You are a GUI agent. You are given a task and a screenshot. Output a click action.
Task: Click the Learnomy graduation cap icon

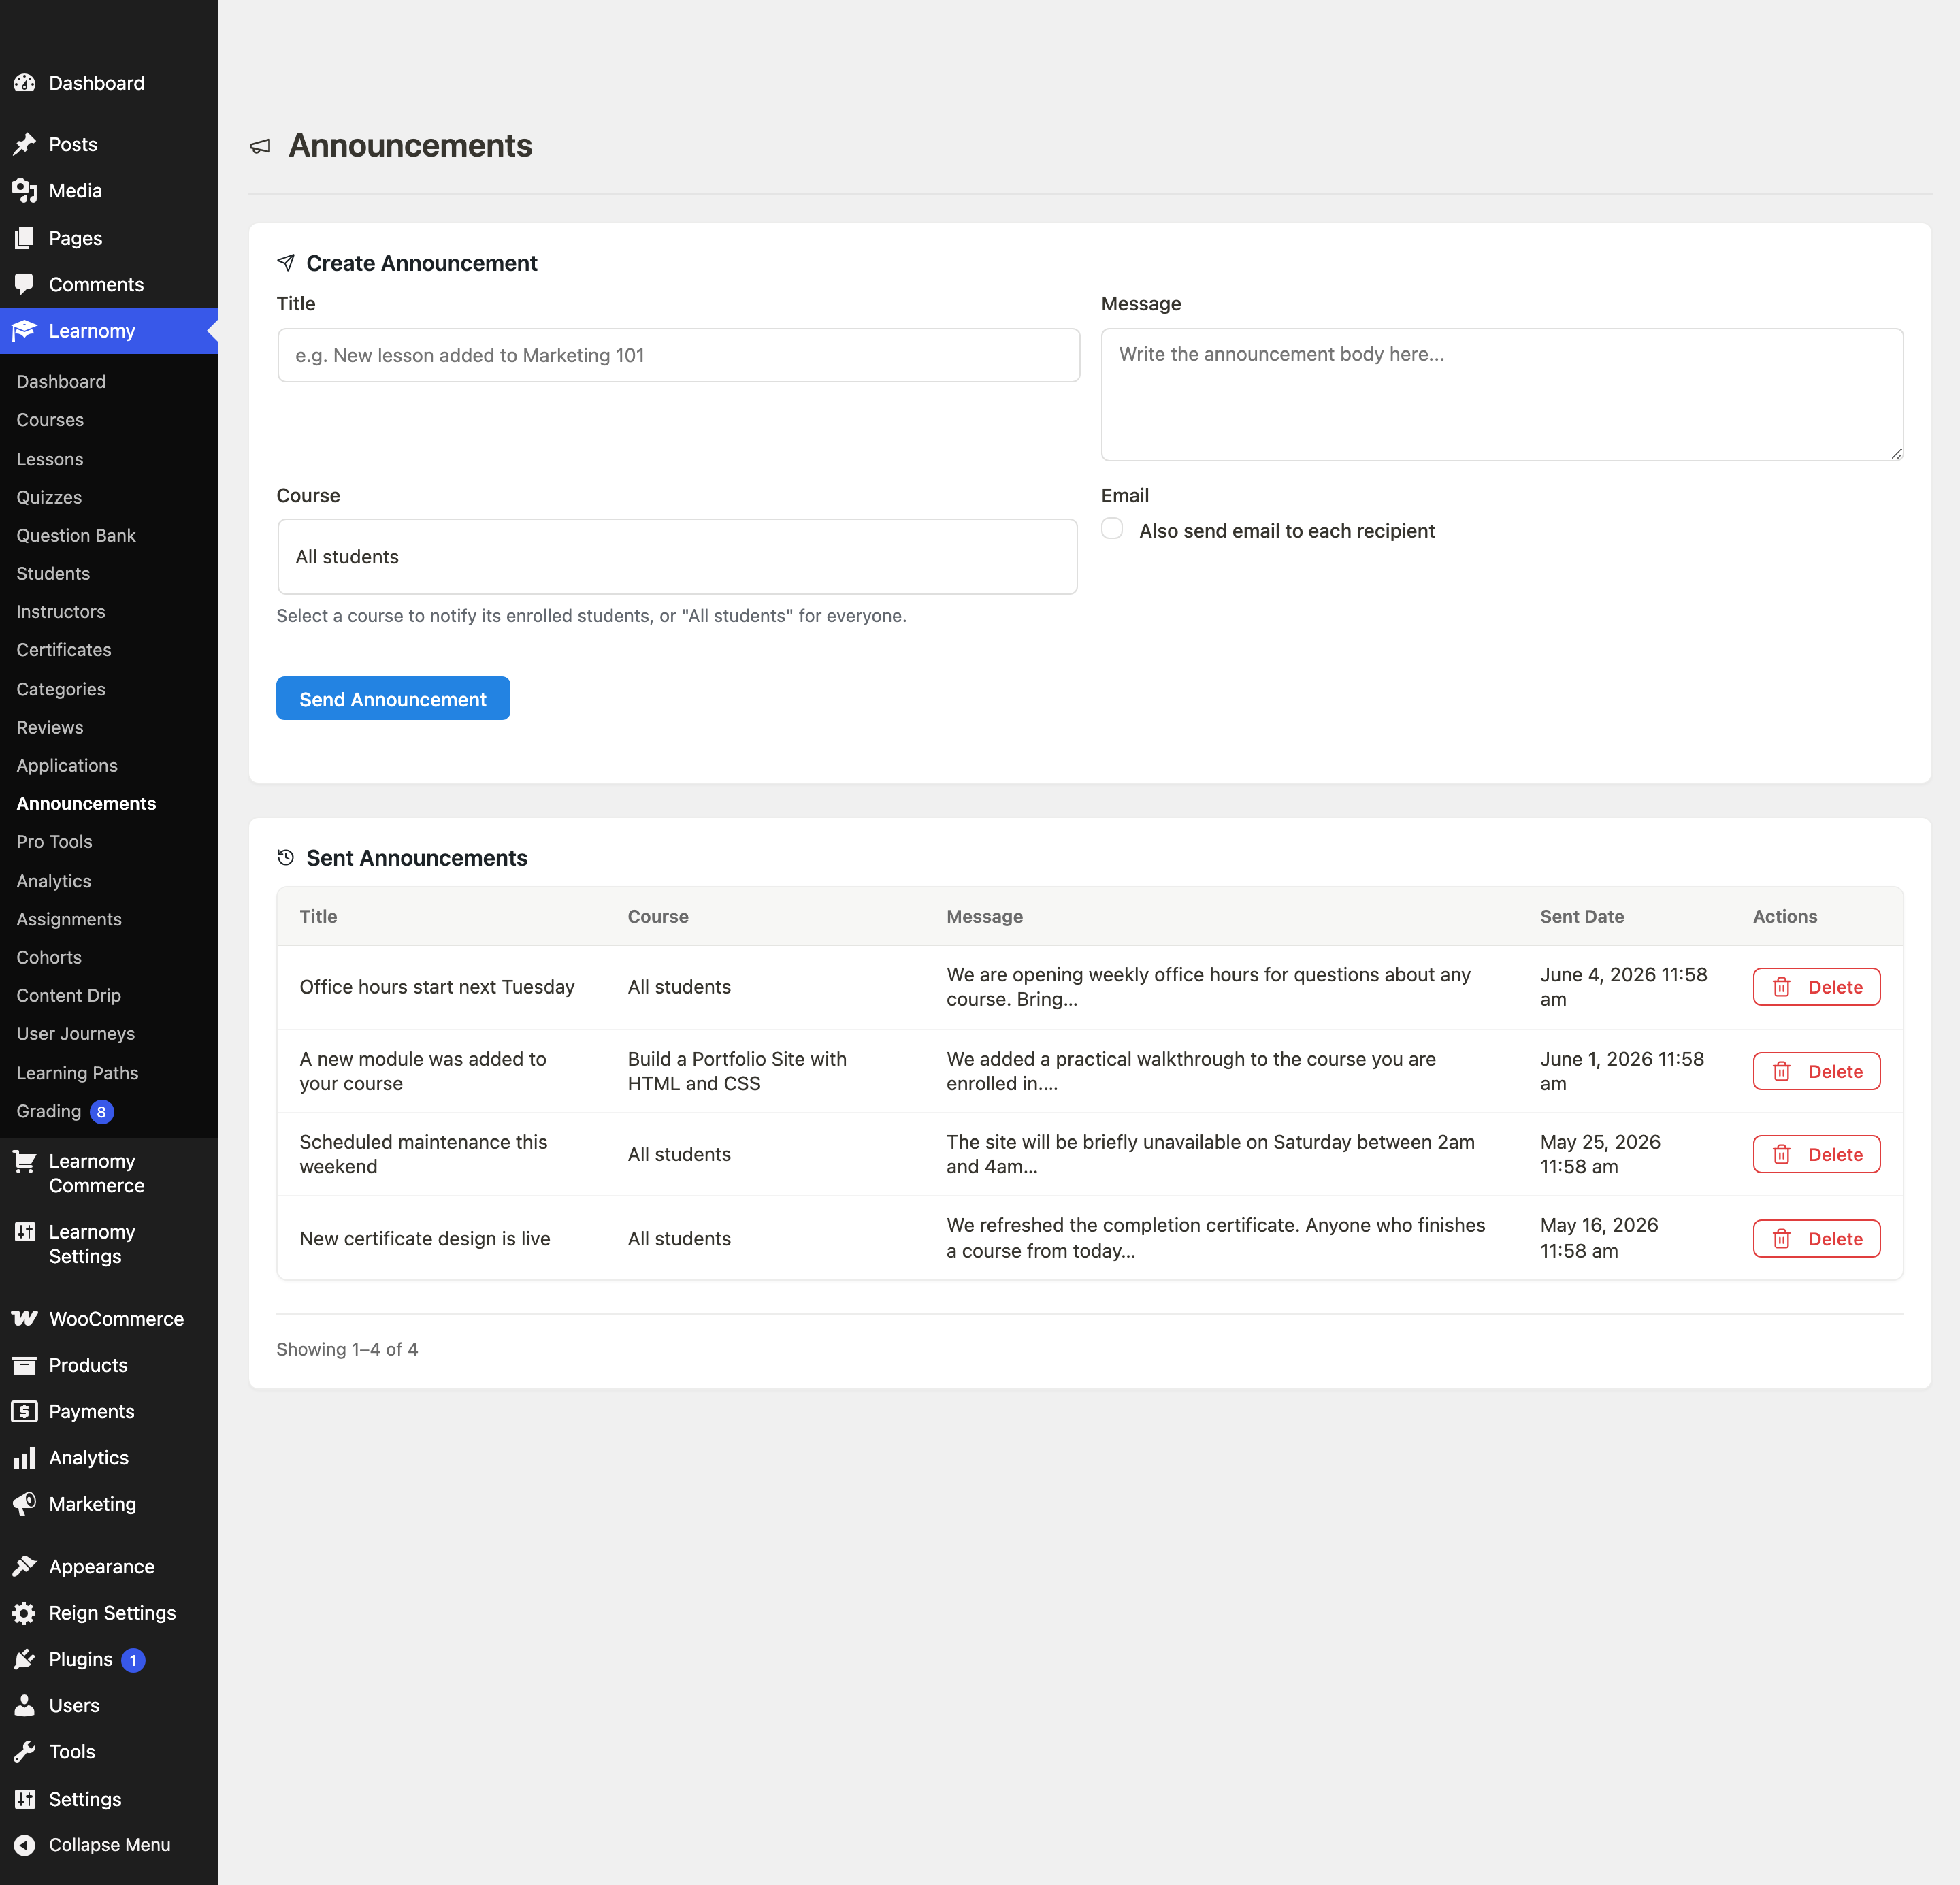point(24,331)
